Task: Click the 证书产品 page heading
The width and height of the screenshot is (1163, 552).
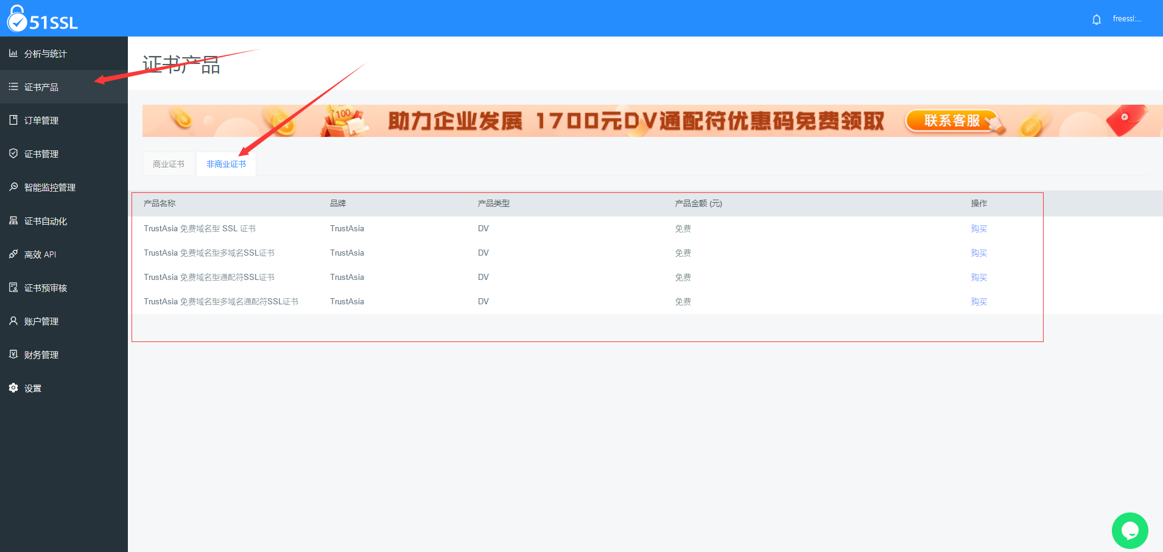Action: click(181, 64)
